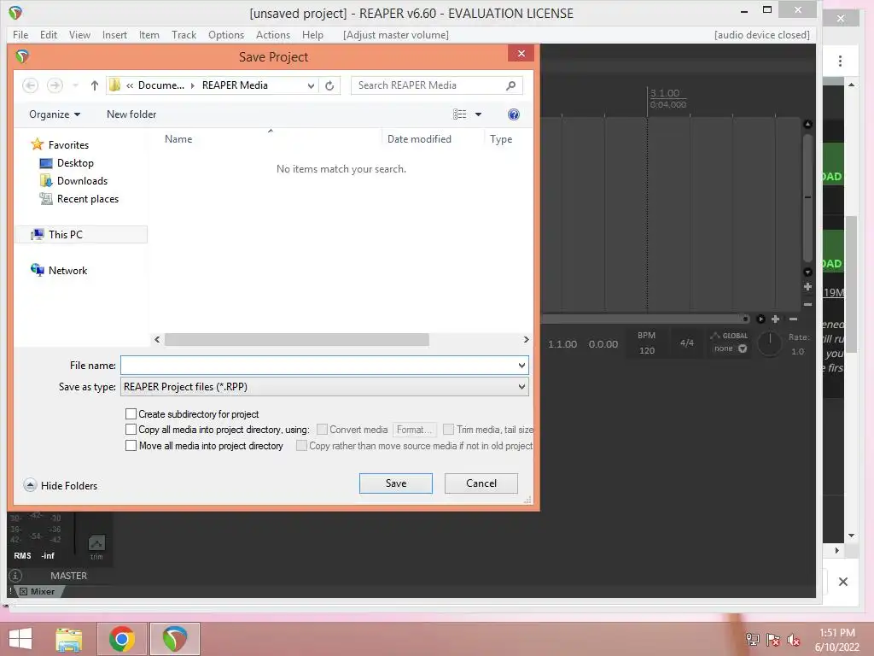Sort by Name column header
This screenshot has height=656, width=874.
coord(178,139)
